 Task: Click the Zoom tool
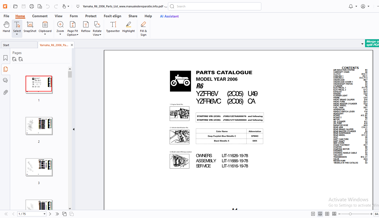[x=60, y=27]
